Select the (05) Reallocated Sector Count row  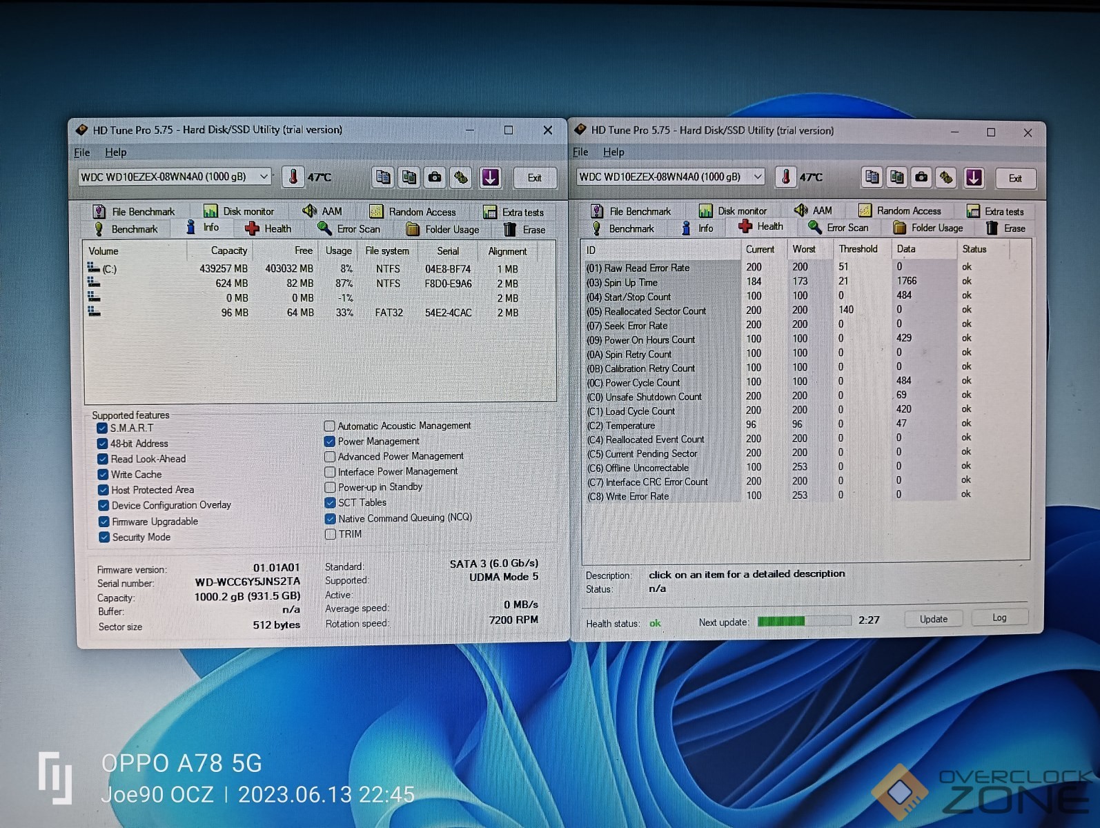click(x=780, y=310)
